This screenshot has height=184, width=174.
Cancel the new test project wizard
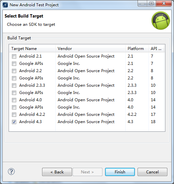click(x=152, y=172)
